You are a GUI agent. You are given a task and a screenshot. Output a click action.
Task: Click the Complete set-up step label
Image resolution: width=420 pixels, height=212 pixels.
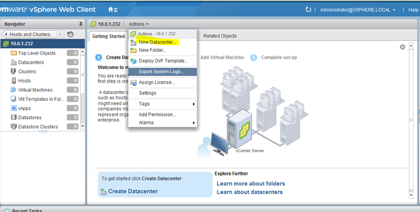279,57
